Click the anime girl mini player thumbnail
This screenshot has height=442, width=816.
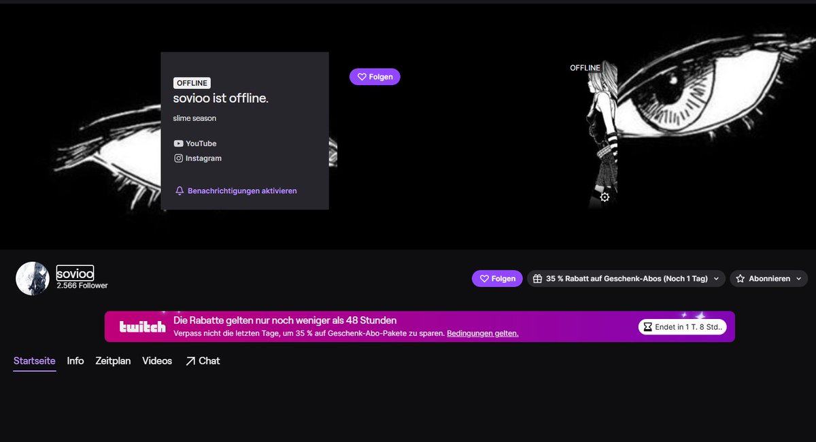click(x=603, y=134)
